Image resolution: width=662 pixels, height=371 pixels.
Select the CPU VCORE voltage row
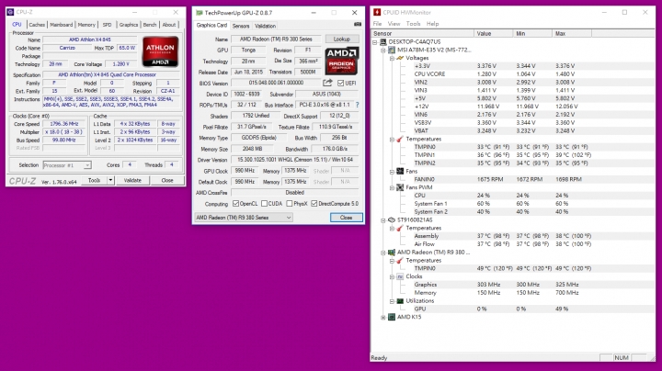[512, 73]
